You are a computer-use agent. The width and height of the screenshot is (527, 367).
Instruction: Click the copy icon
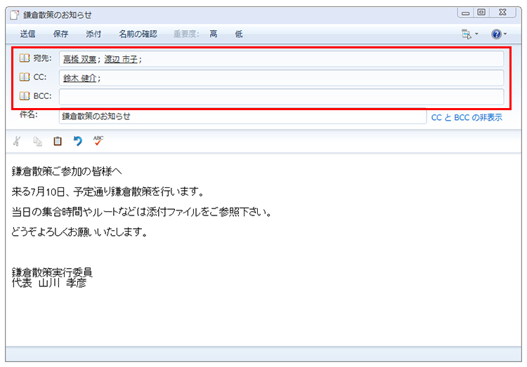[37, 141]
